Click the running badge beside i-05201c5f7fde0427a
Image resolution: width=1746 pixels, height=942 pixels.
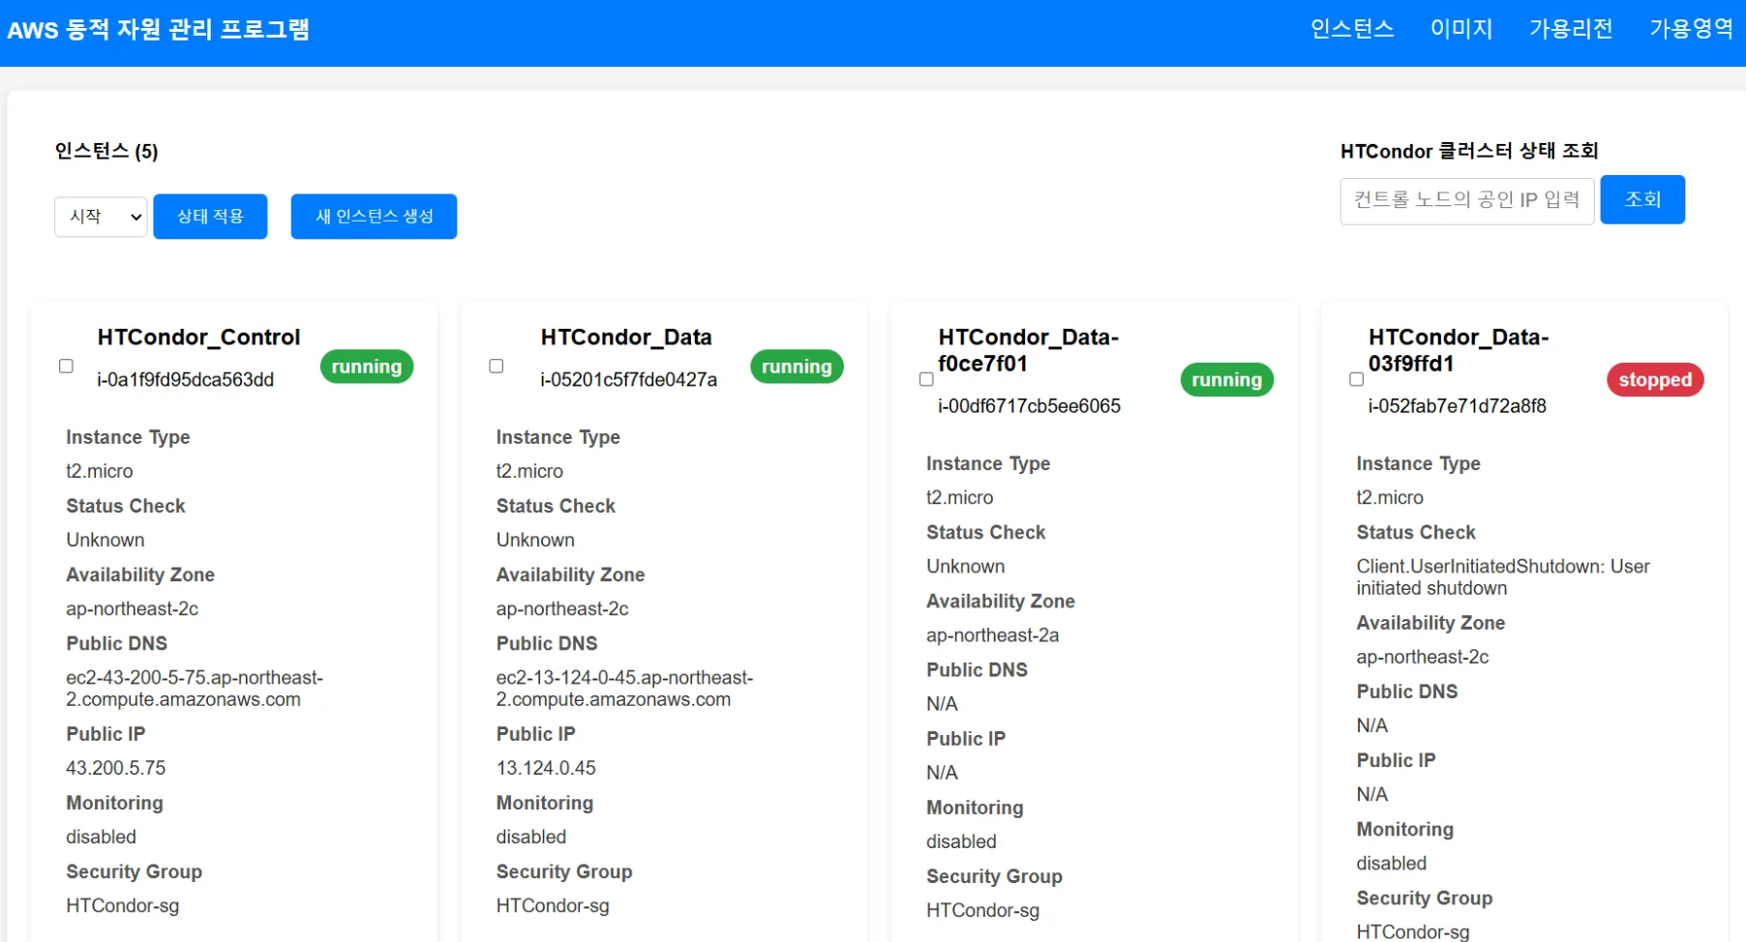tap(797, 367)
